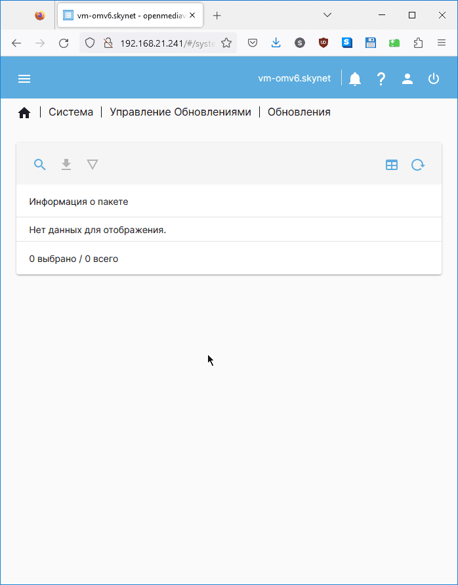Click the Система breadcrumb link

71,112
